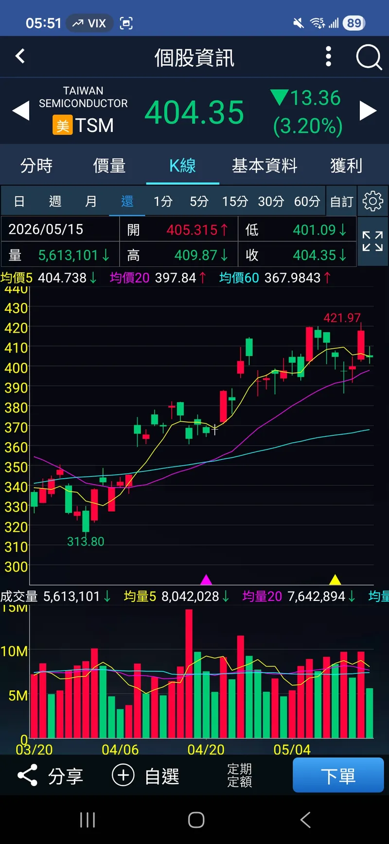Viewport: 389px width, 844px height.
Task: Select the 週 weekly period
Action: (x=55, y=201)
